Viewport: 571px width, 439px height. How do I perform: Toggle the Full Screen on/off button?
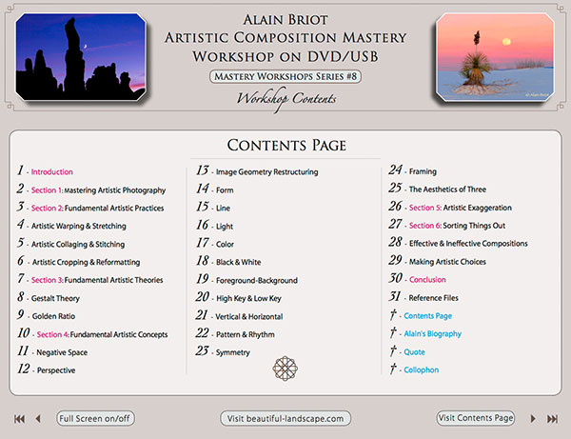point(95,418)
